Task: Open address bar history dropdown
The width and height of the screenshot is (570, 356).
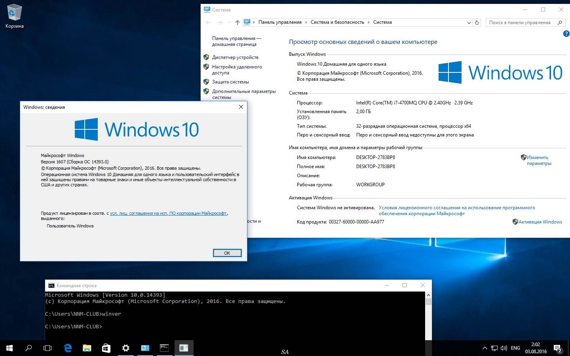Action: coord(469,23)
